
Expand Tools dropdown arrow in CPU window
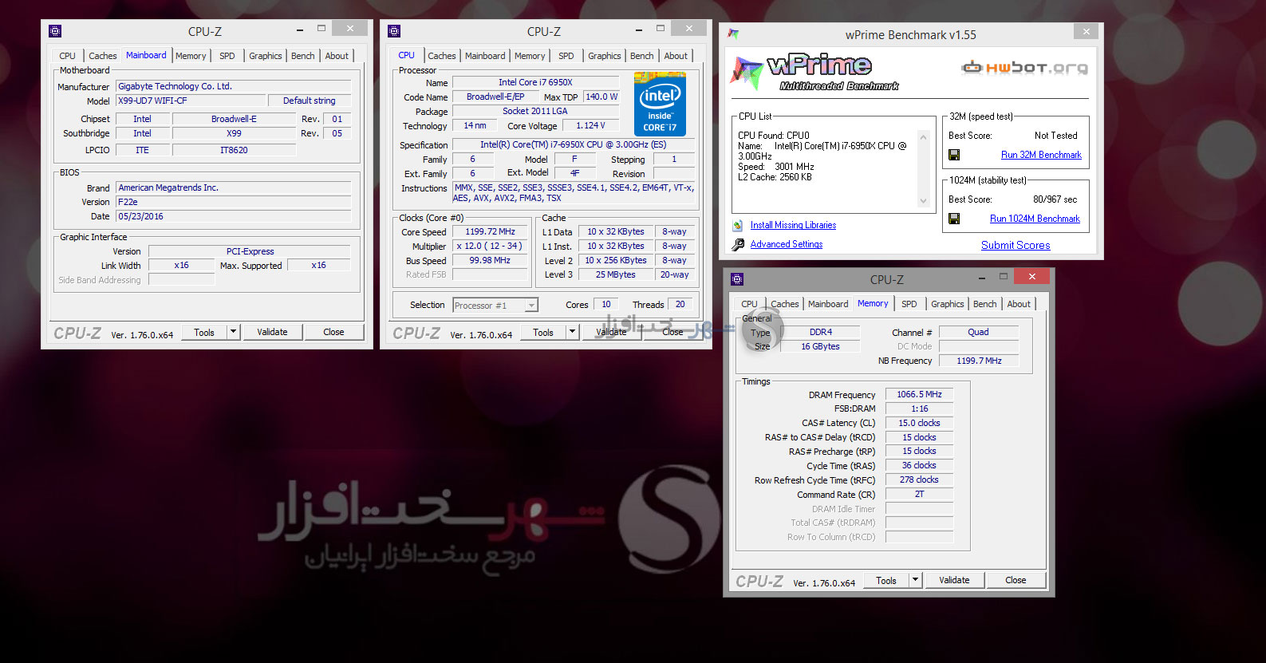tap(572, 332)
